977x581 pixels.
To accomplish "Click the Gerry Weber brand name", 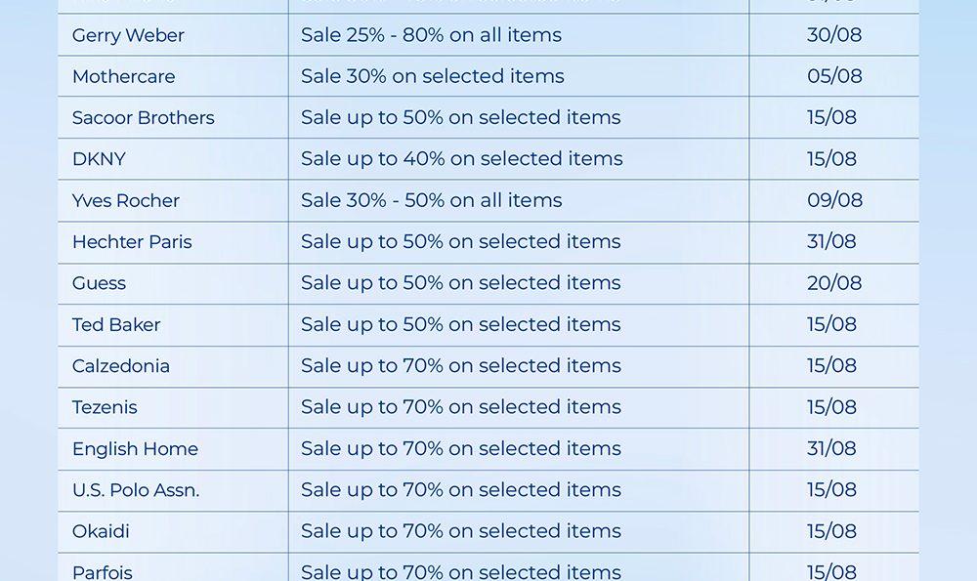I will pos(128,35).
